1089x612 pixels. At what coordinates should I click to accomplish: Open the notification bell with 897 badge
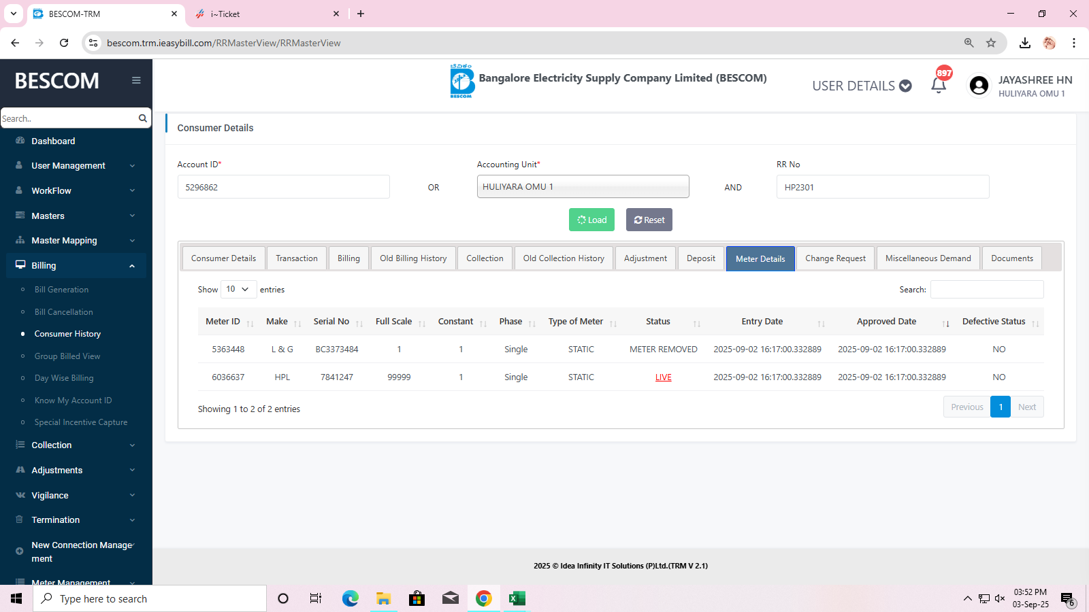point(939,85)
